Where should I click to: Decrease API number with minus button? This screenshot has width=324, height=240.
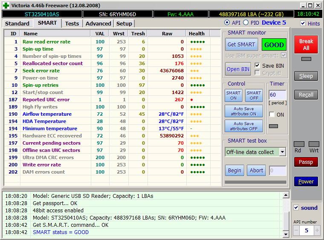point(297,230)
